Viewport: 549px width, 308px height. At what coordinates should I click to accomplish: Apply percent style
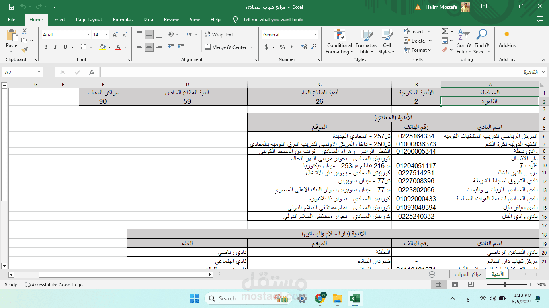283,47
